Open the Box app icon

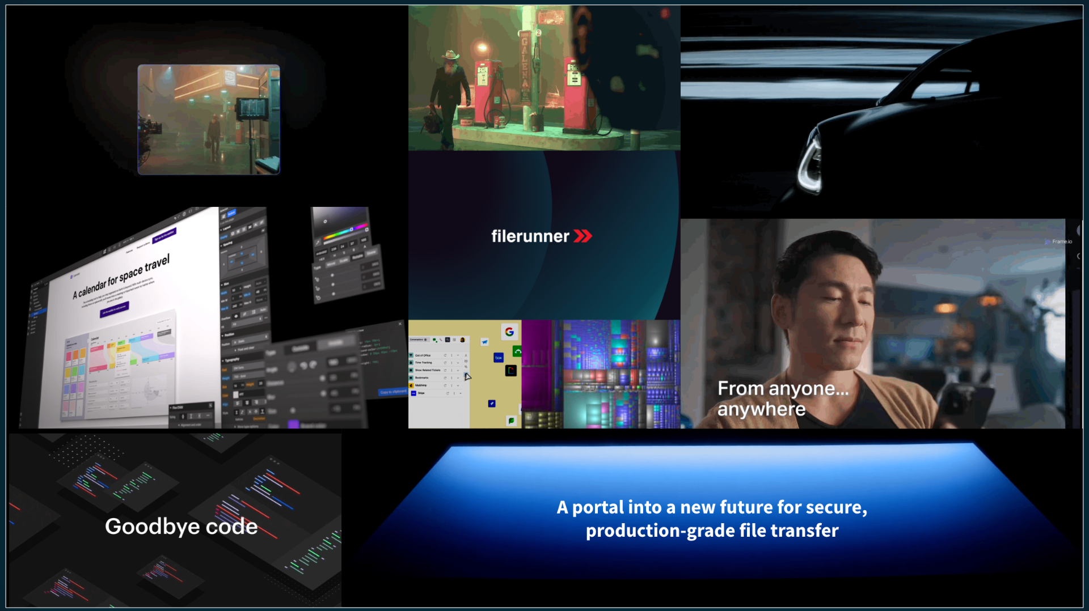pos(499,358)
